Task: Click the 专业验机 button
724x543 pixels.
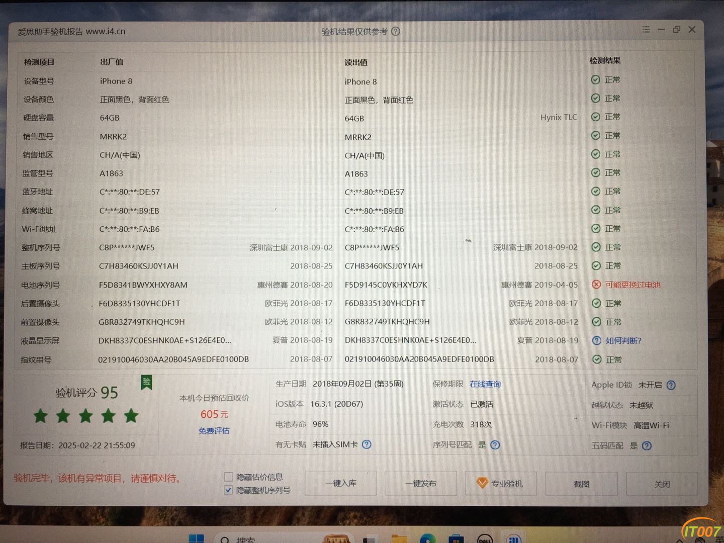Action: (501, 484)
